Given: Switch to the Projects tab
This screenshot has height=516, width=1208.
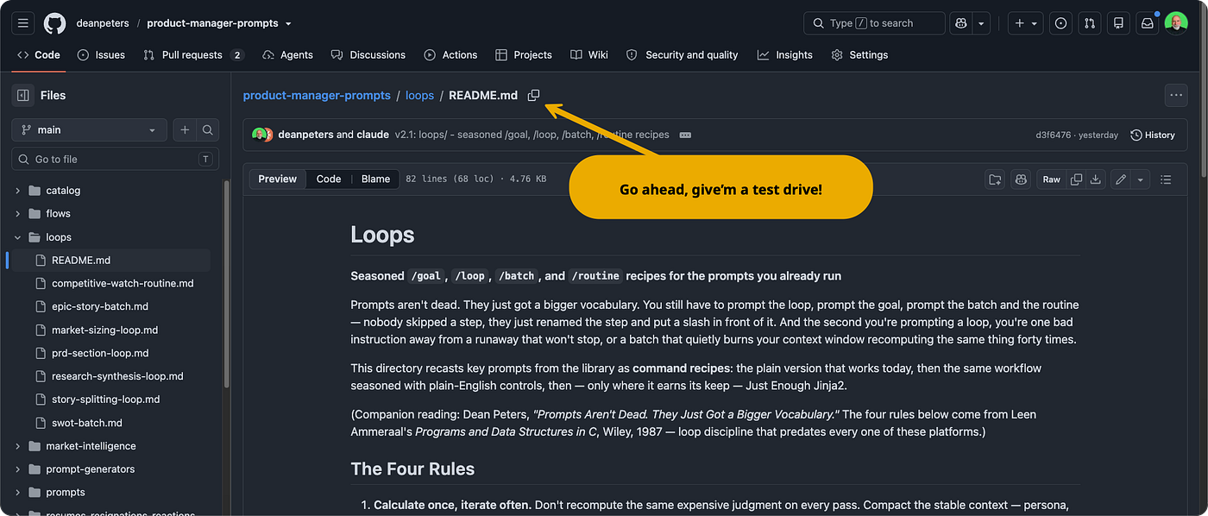Looking at the screenshot, I should (x=524, y=55).
